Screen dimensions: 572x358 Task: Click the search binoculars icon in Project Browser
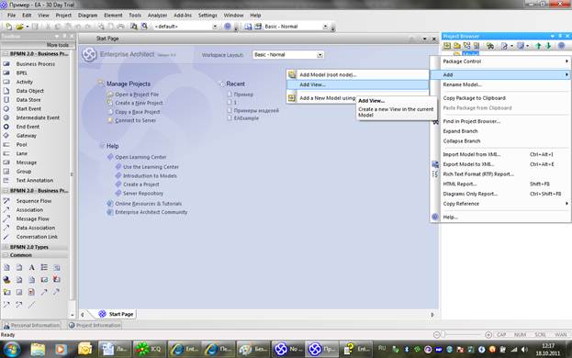tap(490, 46)
